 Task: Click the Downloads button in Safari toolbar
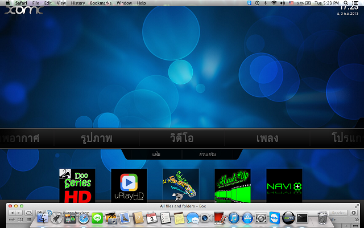pos(354,213)
